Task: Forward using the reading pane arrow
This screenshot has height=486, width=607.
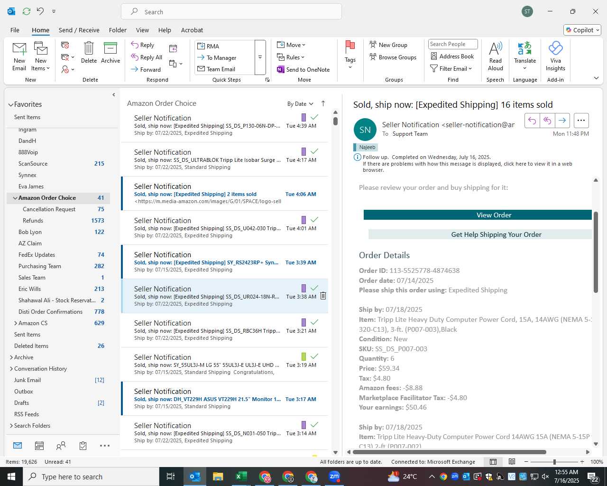Action: (562, 121)
